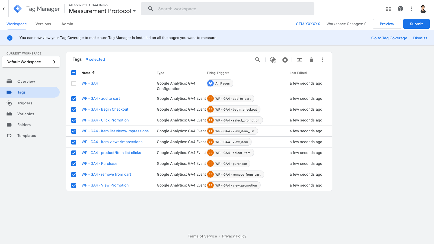
Task: Uncheck the remove from cart checkbox
Action: [x=74, y=175]
